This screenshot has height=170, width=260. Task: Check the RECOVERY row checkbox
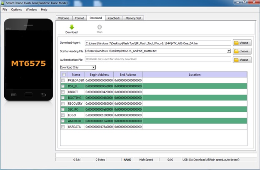pyautogui.click(x=63, y=103)
